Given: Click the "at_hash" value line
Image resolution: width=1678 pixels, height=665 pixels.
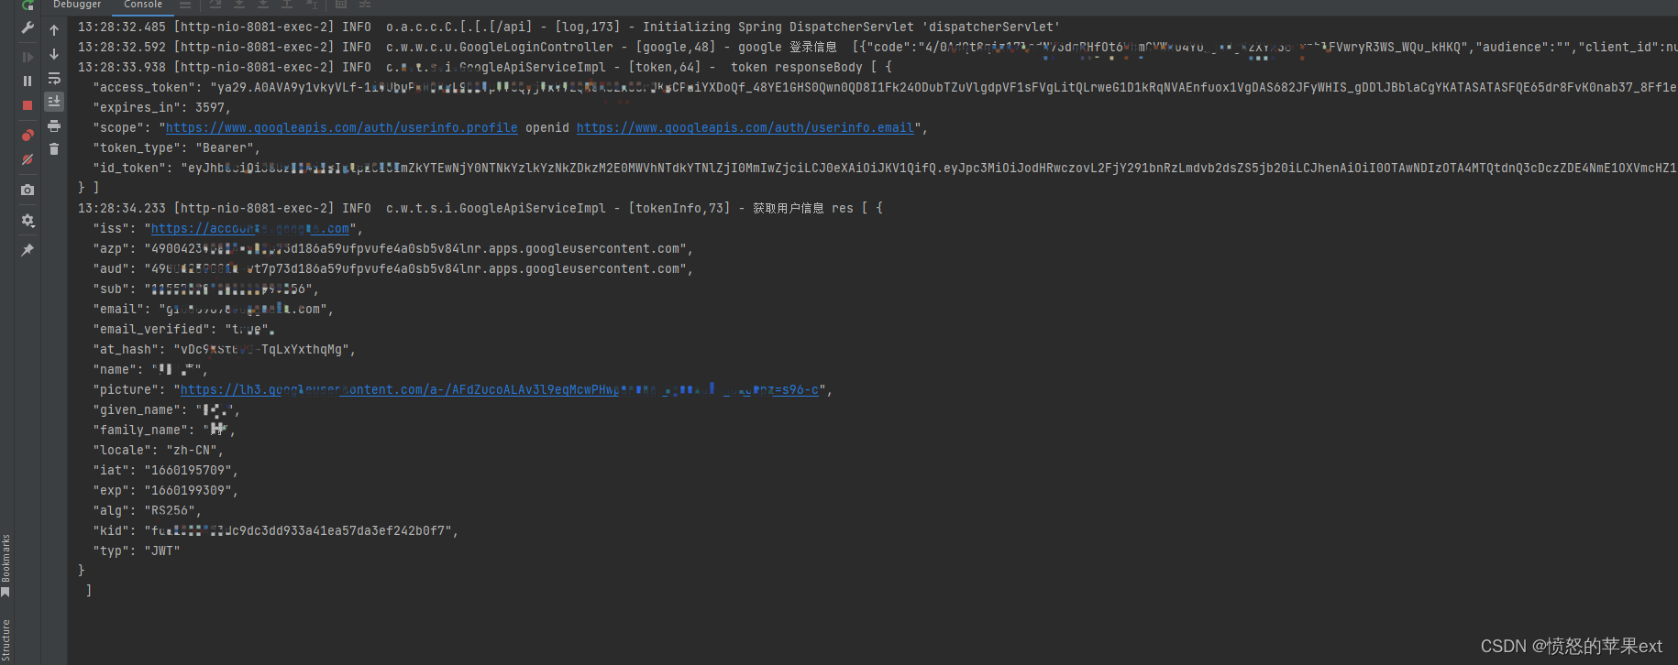Looking at the screenshot, I should [224, 349].
